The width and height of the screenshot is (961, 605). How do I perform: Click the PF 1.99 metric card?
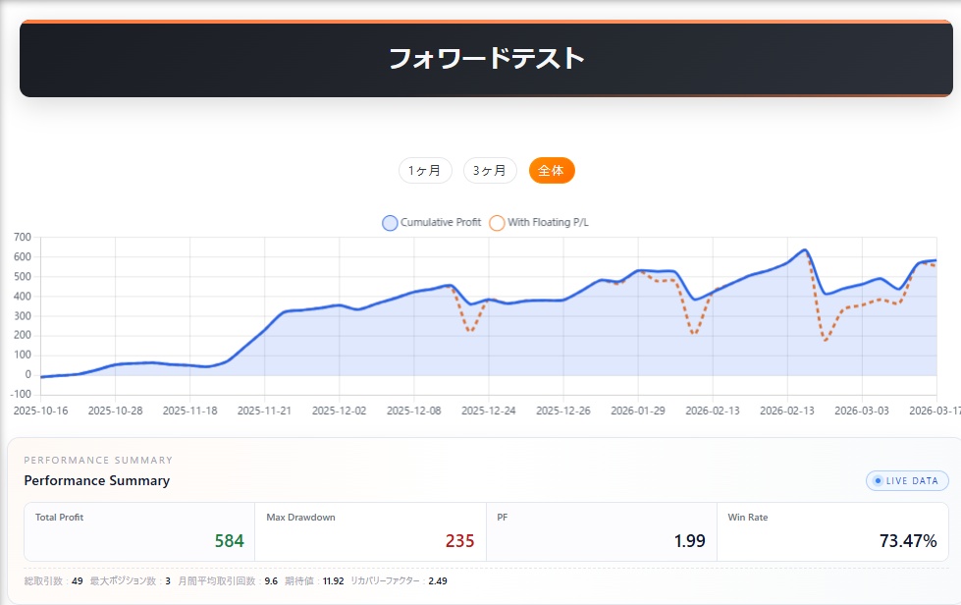point(601,531)
